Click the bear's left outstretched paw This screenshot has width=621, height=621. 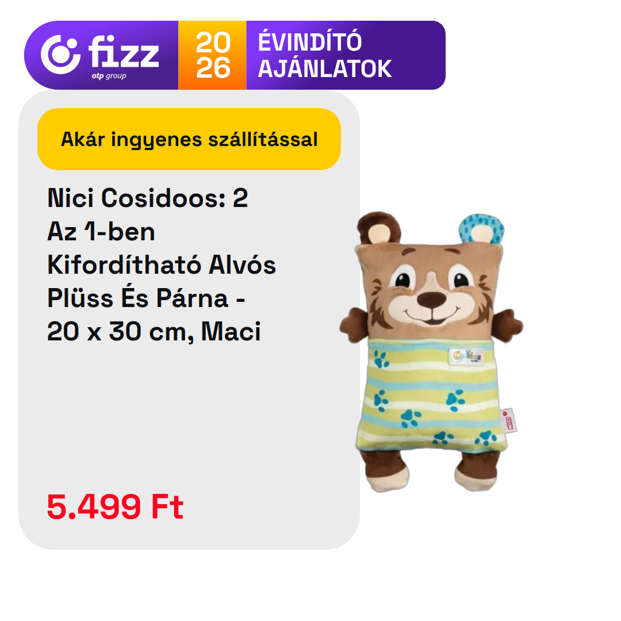click(x=354, y=325)
